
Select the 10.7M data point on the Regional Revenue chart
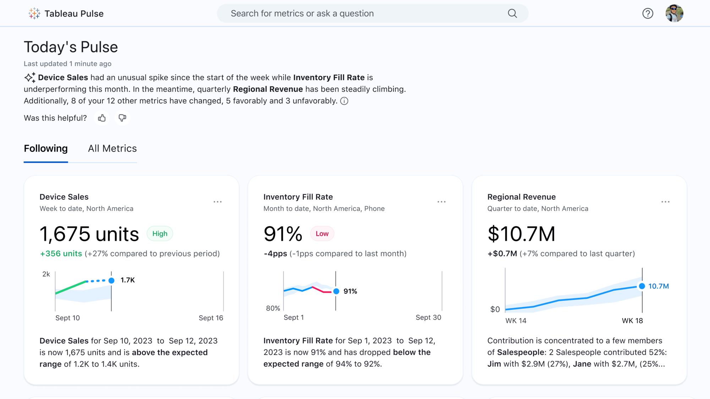(x=641, y=286)
